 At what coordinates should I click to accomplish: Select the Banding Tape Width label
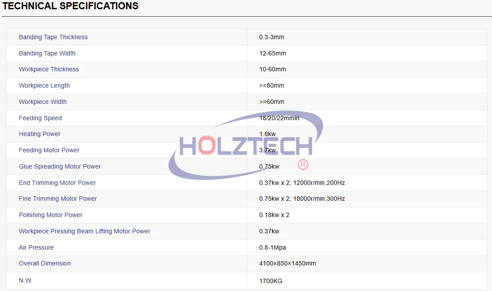pyautogui.click(x=47, y=53)
